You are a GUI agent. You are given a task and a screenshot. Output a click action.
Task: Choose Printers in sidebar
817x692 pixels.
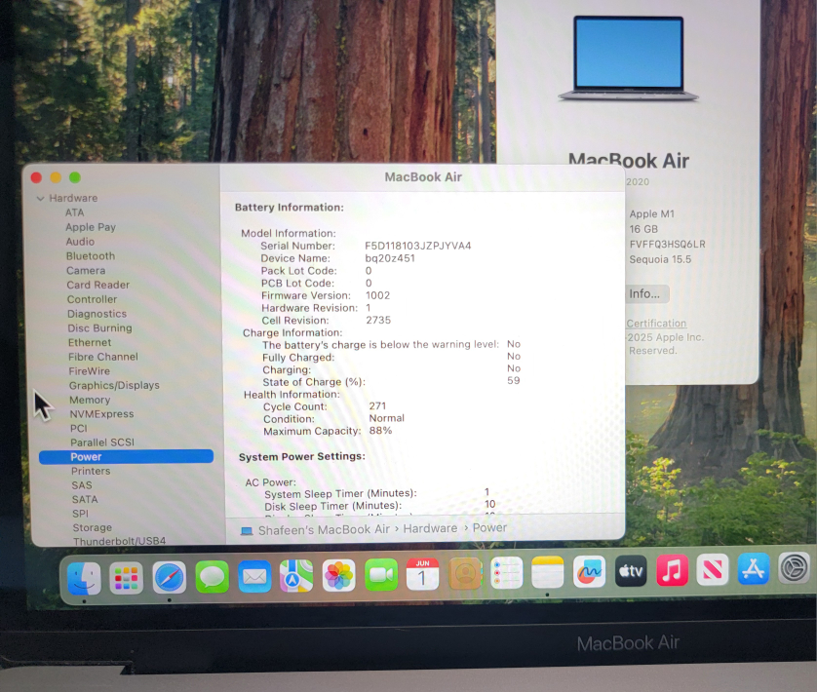(x=92, y=471)
